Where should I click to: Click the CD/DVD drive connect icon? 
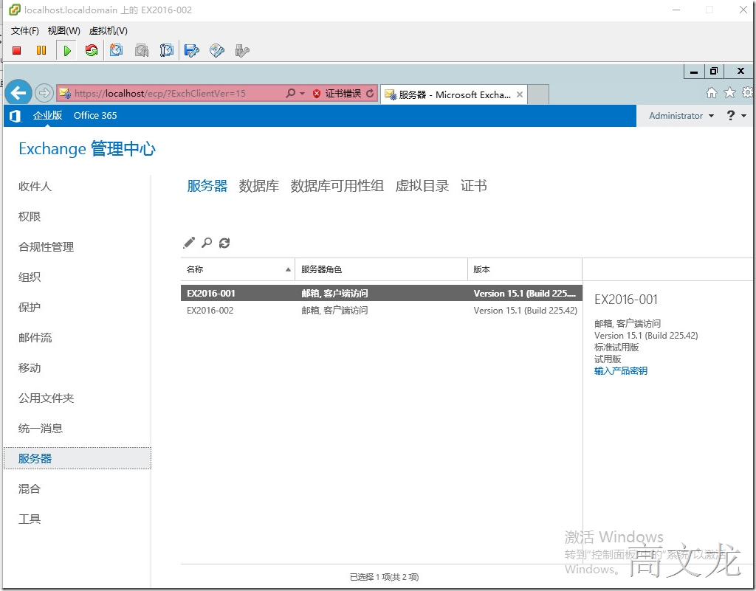(x=217, y=51)
